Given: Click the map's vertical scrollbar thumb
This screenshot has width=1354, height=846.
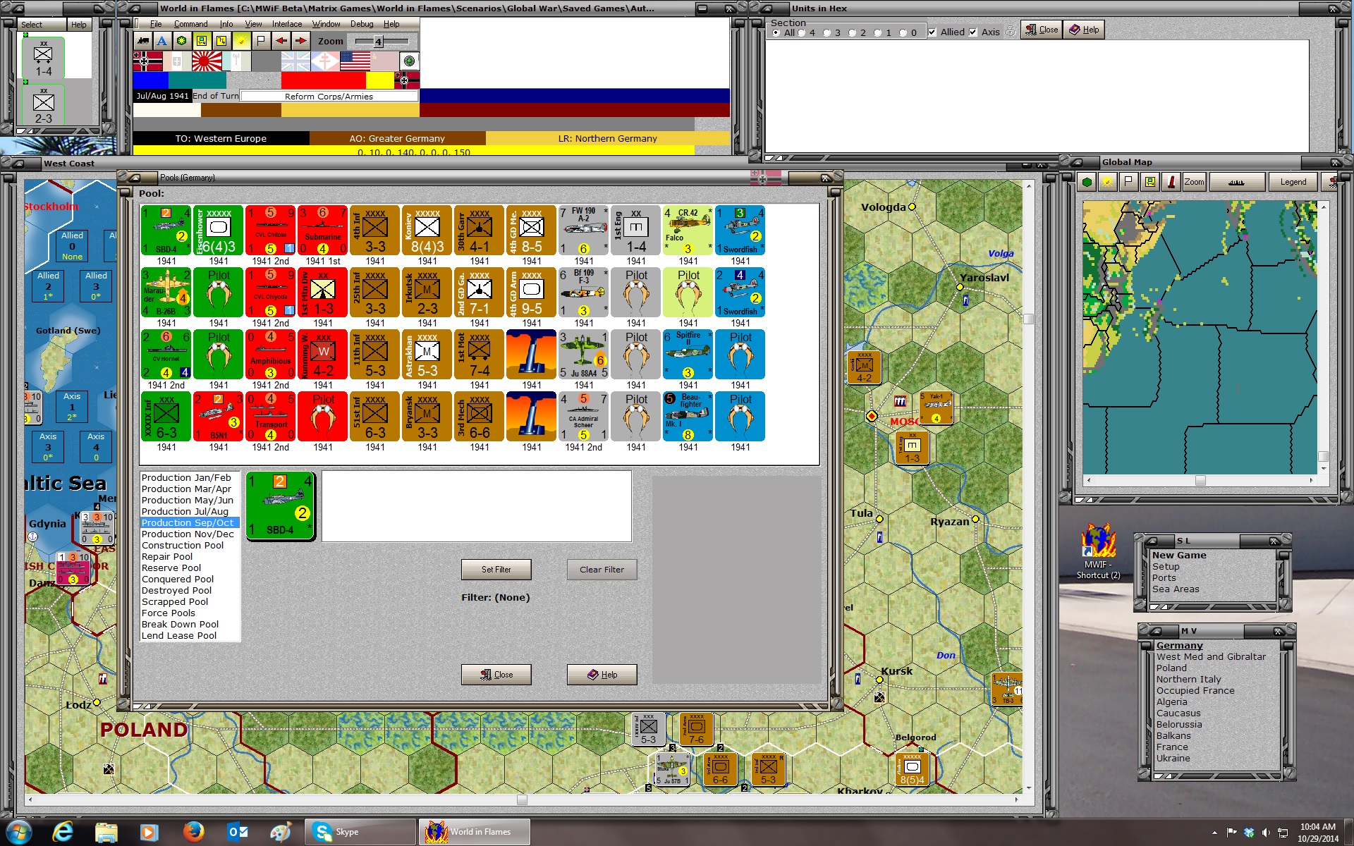Looking at the screenshot, I should click(1028, 319).
